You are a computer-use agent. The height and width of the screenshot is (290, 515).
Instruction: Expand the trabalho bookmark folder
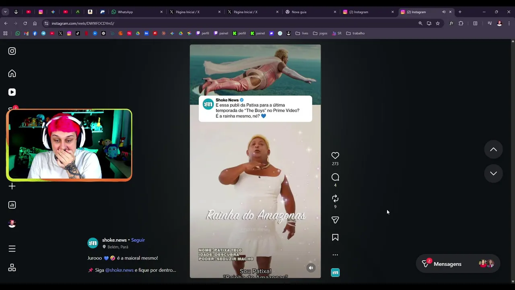pos(356,33)
